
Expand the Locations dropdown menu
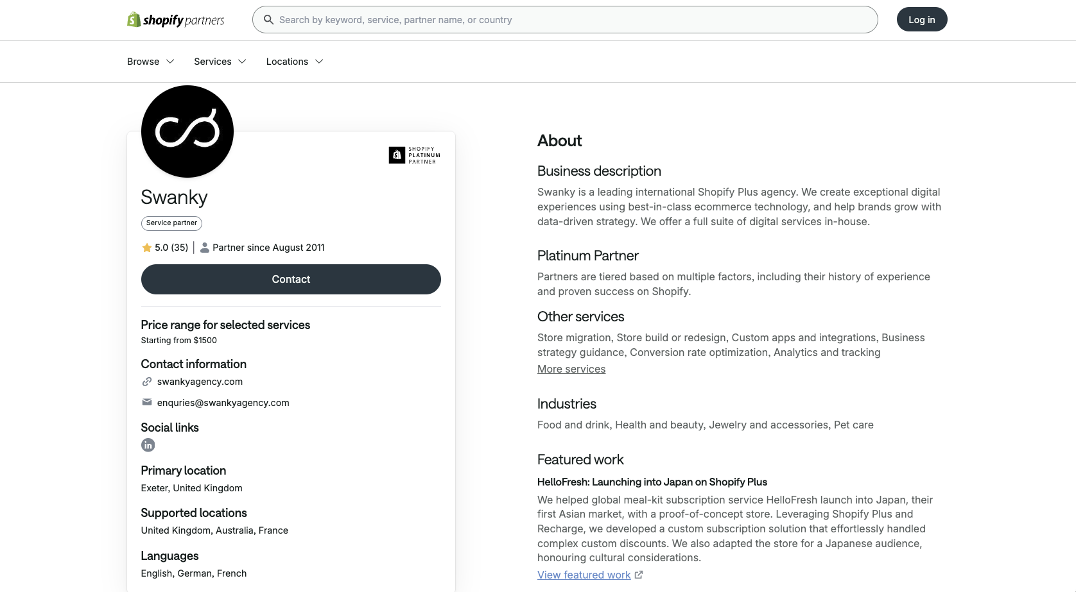(295, 62)
